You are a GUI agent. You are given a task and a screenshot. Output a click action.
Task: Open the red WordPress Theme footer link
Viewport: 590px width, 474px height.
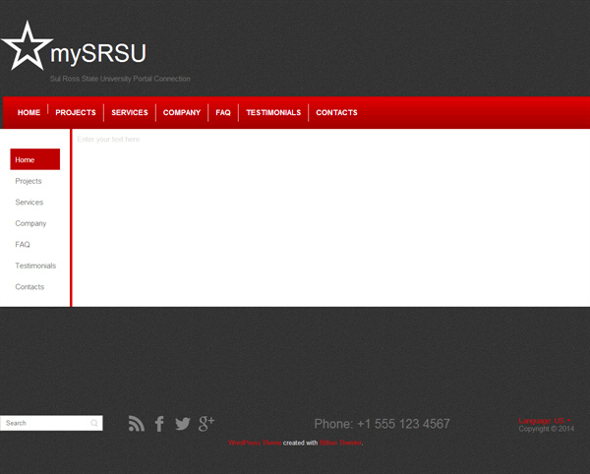pos(255,444)
